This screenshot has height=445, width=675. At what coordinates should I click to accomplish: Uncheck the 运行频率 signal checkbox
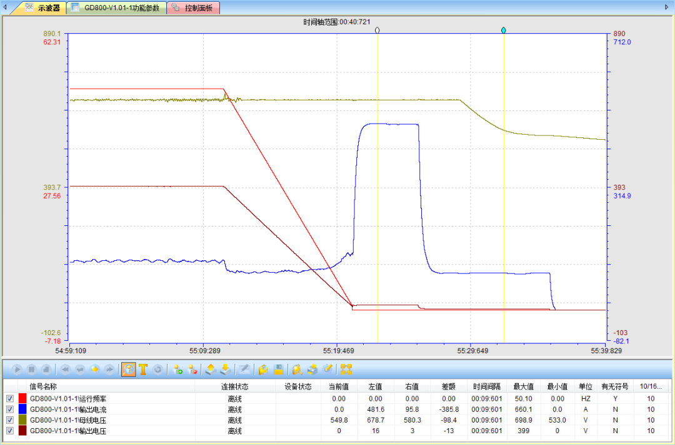coord(9,398)
